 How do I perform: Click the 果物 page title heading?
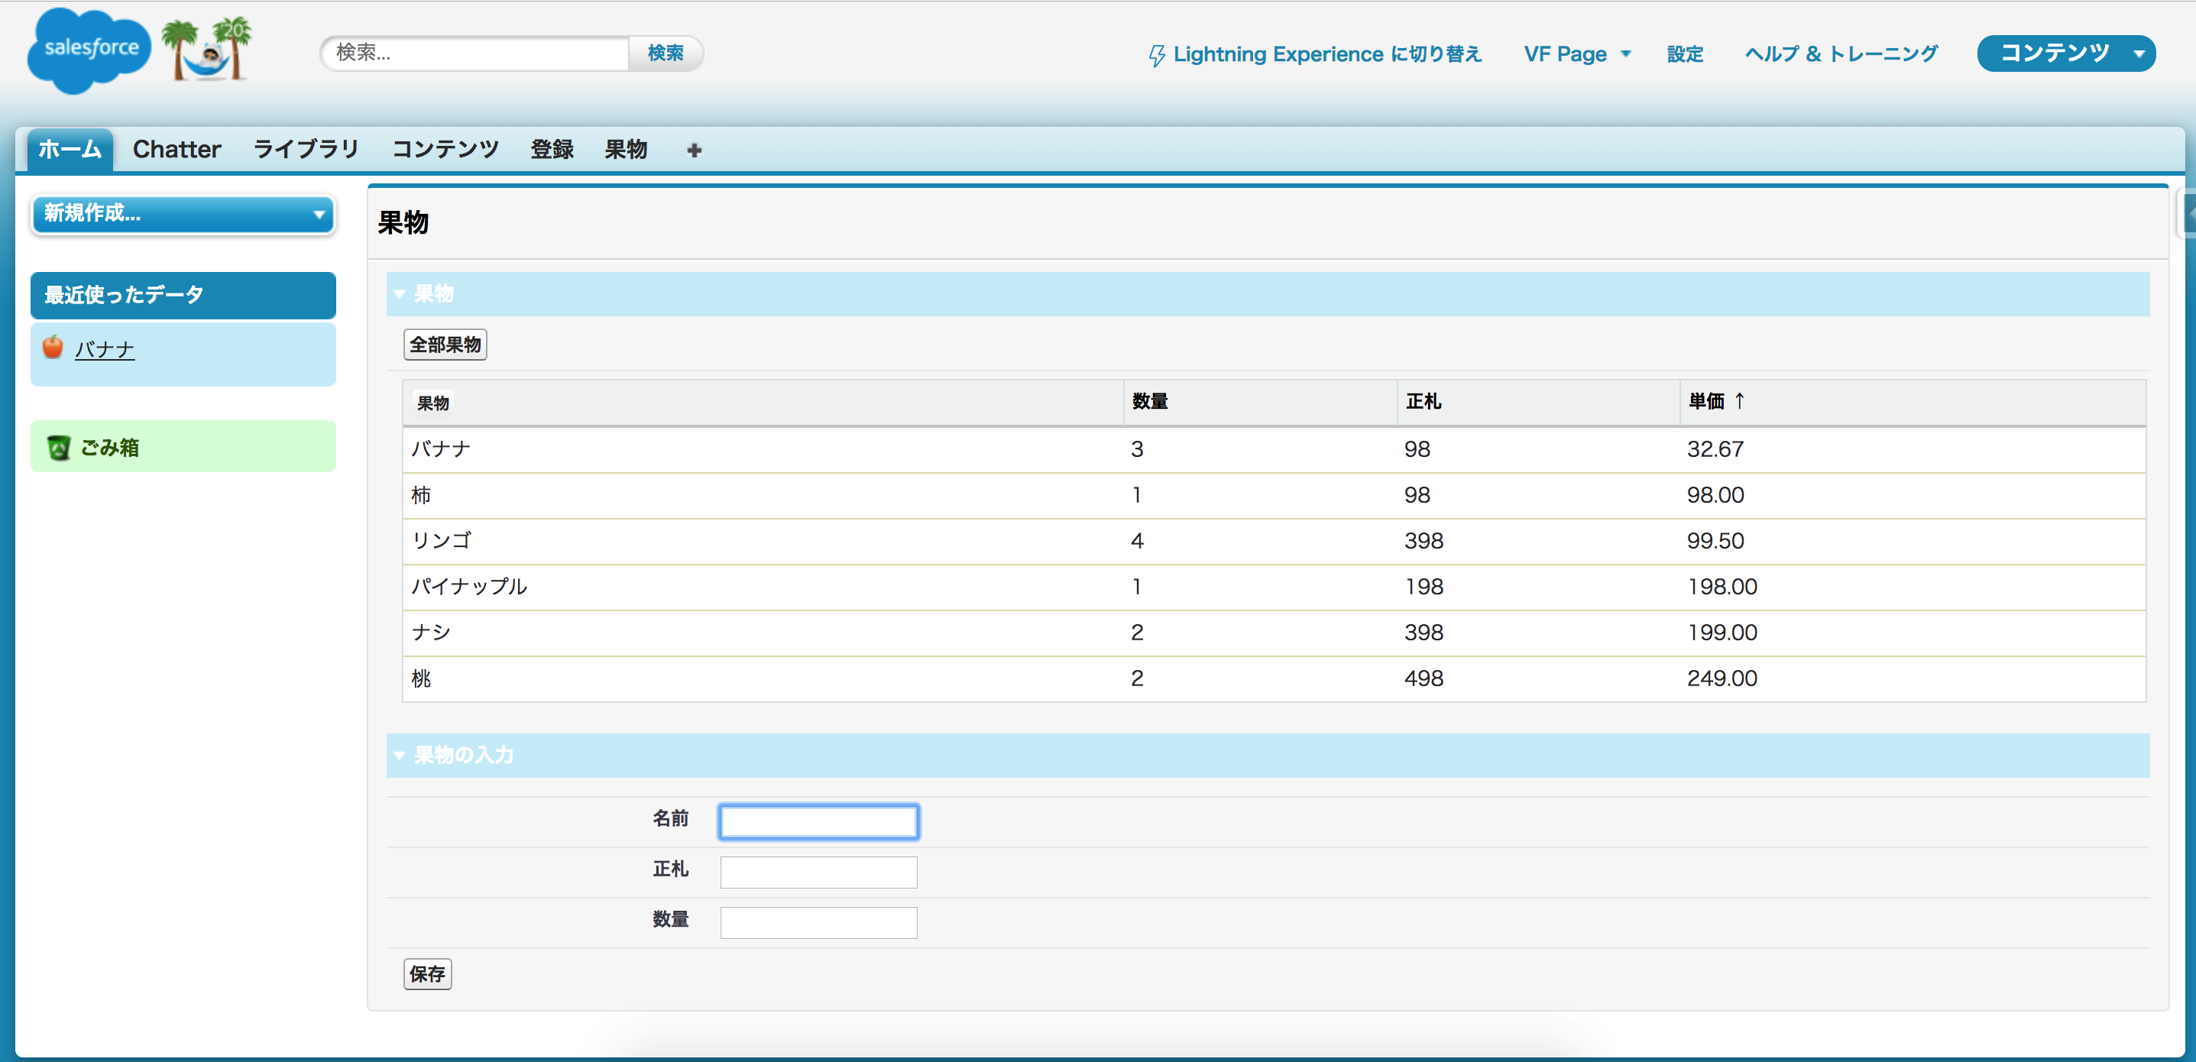(403, 223)
